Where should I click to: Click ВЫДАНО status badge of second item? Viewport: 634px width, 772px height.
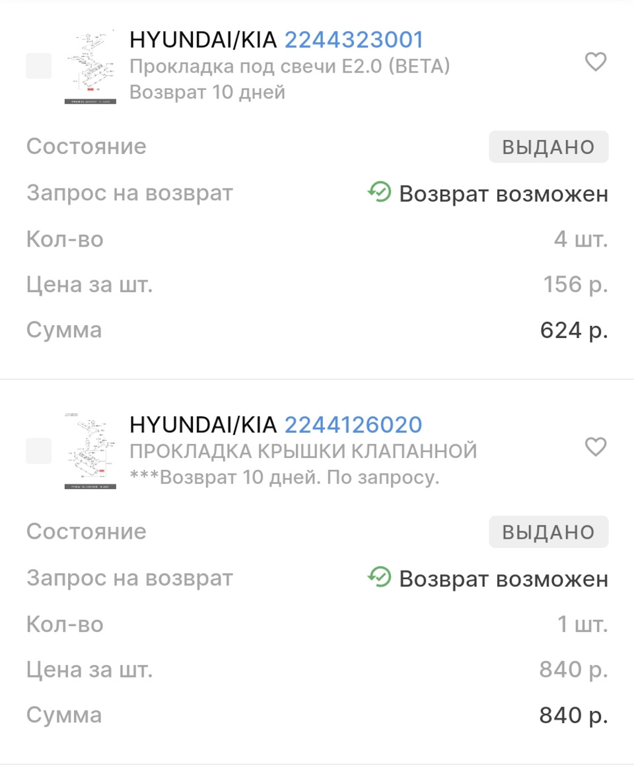point(548,532)
